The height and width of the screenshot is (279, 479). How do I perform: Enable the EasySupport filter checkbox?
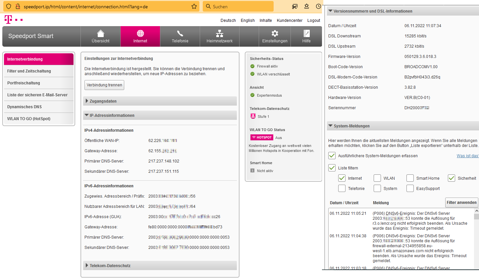(410, 188)
